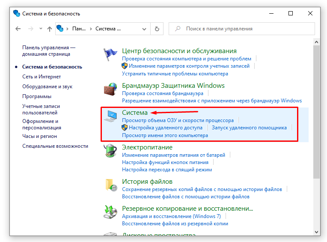Click the shield icon beside UAC settings link
The width and height of the screenshot is (327, 242).
tap(125, 66)
